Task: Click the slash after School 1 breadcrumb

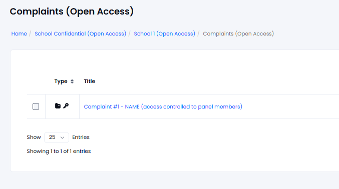Action: point(198,33)
